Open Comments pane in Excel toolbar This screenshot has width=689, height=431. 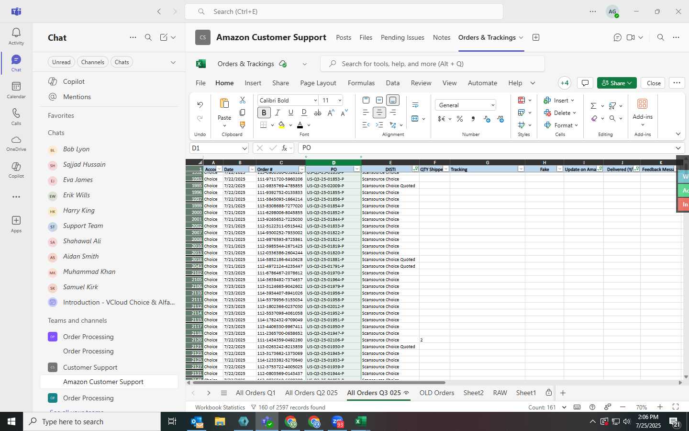tap(585, 83)
